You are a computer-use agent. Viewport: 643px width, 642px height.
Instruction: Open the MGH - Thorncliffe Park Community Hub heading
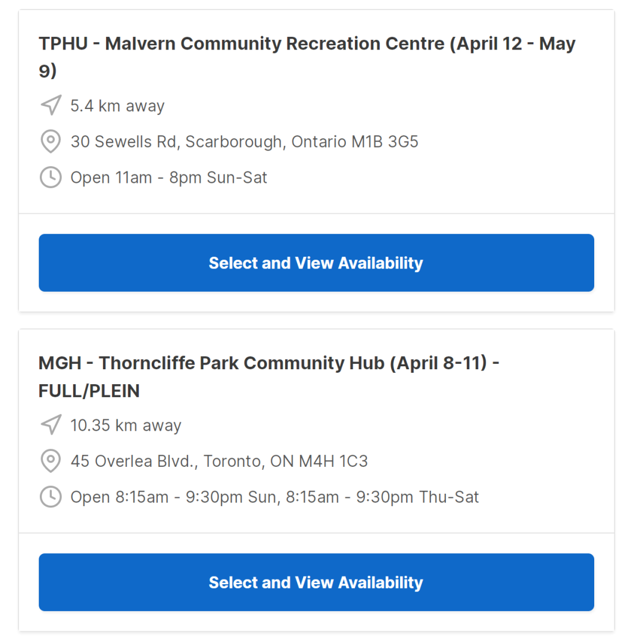pos(268,363)
